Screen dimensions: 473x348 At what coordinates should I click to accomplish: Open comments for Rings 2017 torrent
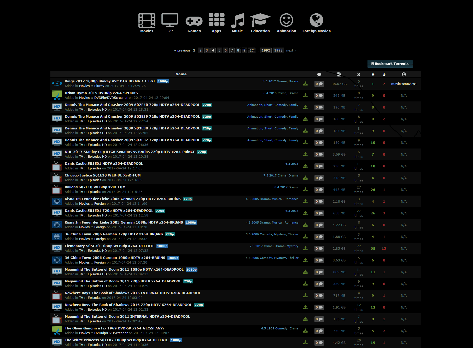(x=319, y=84)
